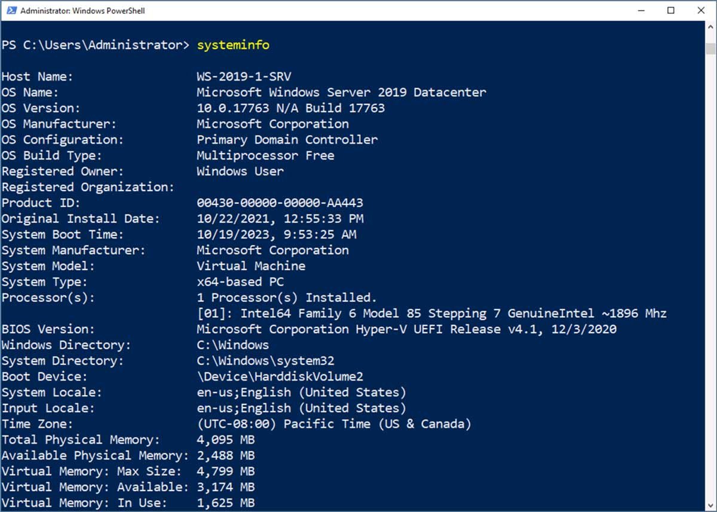This screenshot has width=717, height=512.
Task: Select the Virtual Memory In Use value
Action: (225, 502)
